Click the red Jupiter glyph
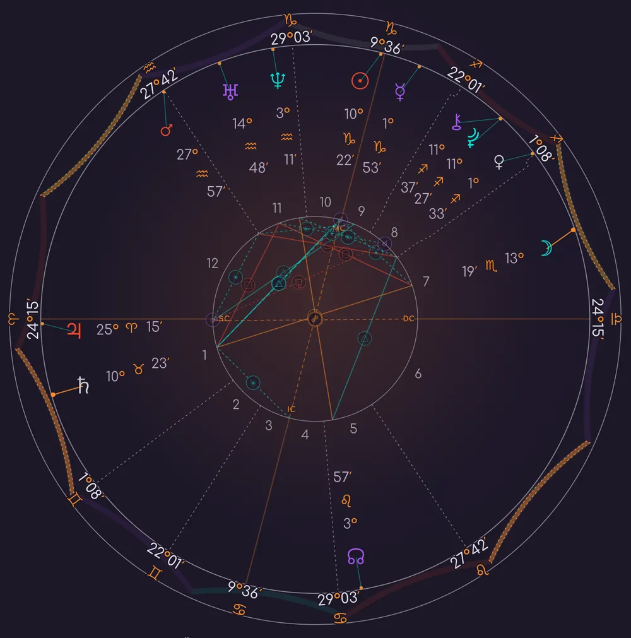Viewport: 631px width, 638px height. coord(74,331)
